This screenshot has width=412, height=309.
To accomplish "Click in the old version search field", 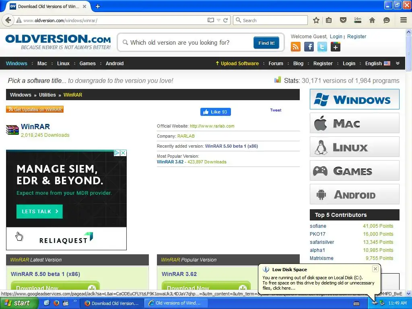I will (x=187, y=43).
